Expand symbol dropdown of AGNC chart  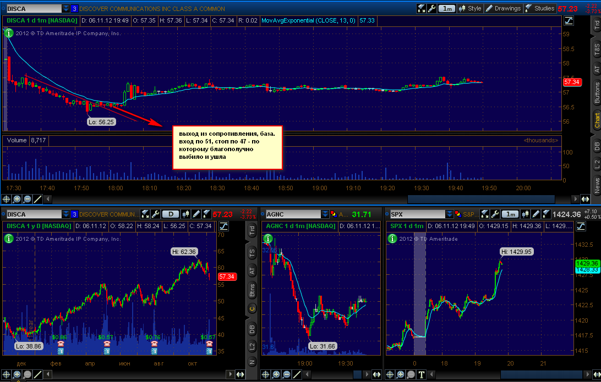[x=325, y=214]
